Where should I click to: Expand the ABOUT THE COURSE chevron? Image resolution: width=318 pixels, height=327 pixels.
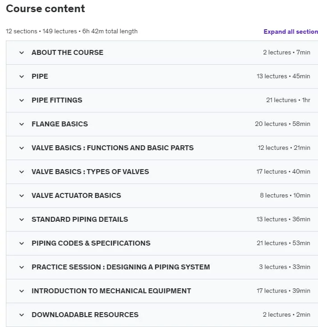pyautogui.click(x=22, y=53)
